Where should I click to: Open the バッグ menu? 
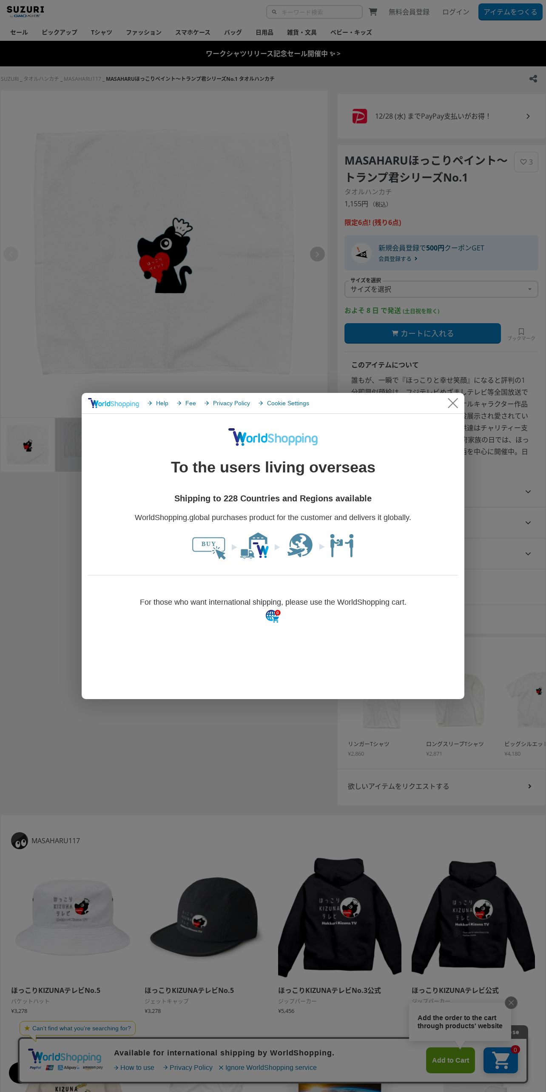click(x=233, y=32)
